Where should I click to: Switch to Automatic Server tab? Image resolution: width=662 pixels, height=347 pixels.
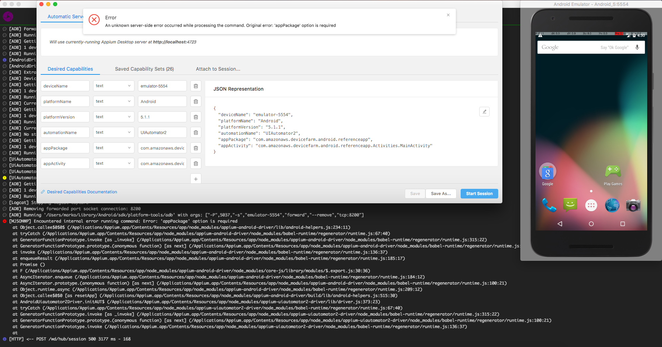point(65,17)
